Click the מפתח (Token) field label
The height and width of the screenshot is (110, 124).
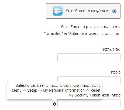point(111,95)
